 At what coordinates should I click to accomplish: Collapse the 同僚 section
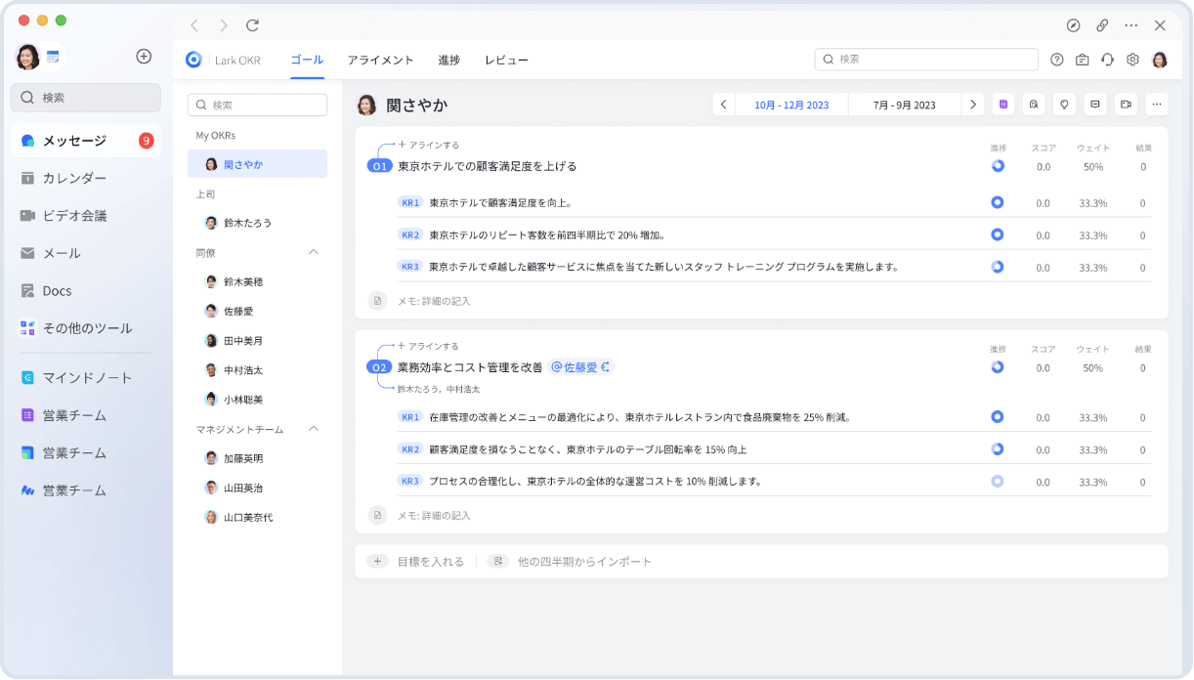314,252
